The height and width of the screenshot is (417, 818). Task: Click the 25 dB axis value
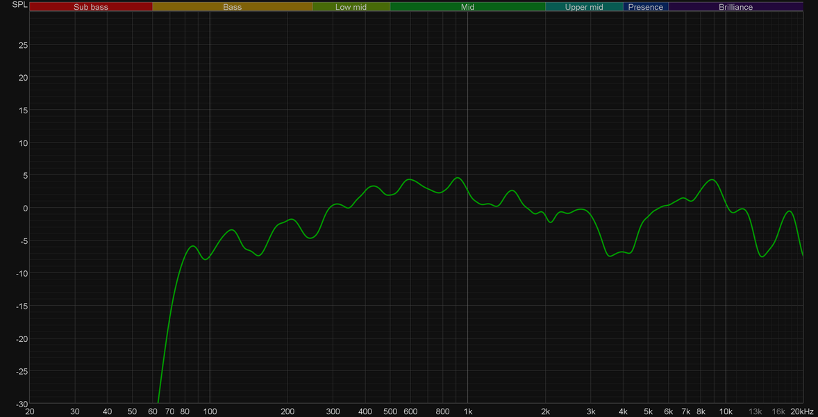[x=22, y=45]
